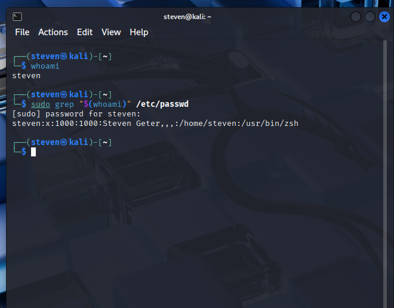Click the window title 'steven@kali: ~'
394x308 pixels.
point(187,17)
